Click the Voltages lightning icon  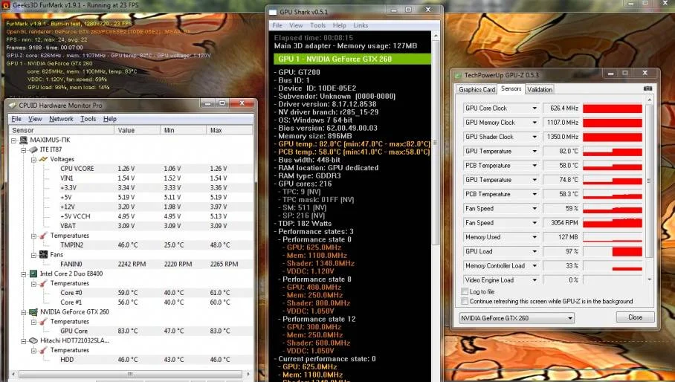[x=43, y=159]
